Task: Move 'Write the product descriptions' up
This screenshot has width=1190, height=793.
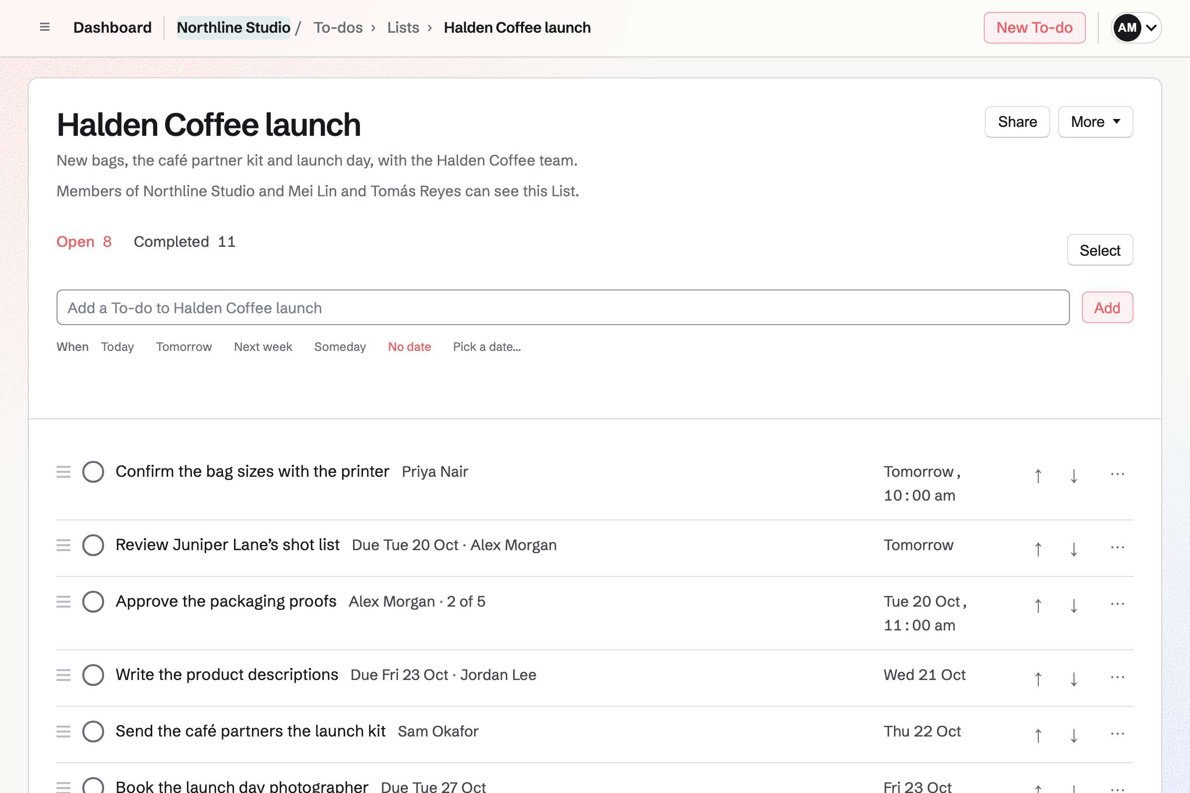Action: pos(1038,679)
